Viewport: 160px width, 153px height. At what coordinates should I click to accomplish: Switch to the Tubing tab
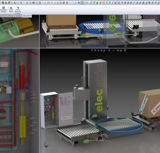(18, 16)
